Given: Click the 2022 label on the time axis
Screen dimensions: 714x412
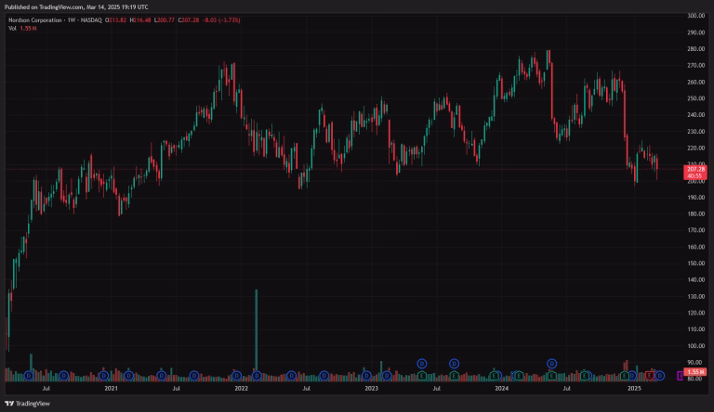Looking at the screenshot, I should [241, 389].
